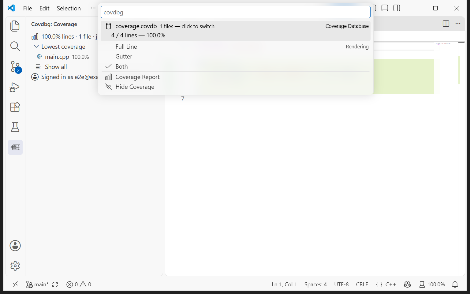Open editor More Actions ellipsis
This screenshot has height=294, width=470.
(458, 24)
